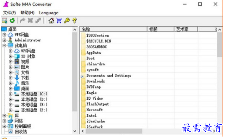This screenshot has height=139, width=225.
Task: Click the file list horizontal scrollbar thumb
Action: (114, 131)
